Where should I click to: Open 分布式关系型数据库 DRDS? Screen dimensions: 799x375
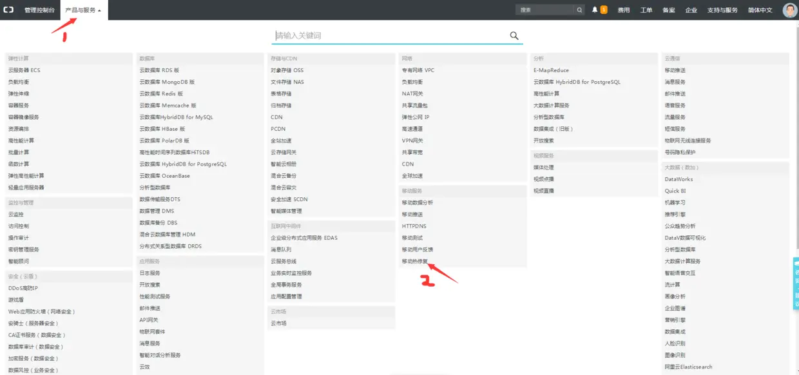pos(171,246)
